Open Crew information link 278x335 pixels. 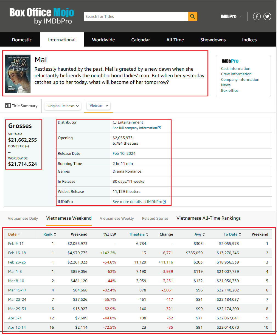coord(236,74)
